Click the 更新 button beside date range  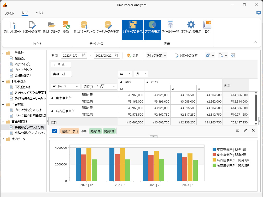coord(133,55)
